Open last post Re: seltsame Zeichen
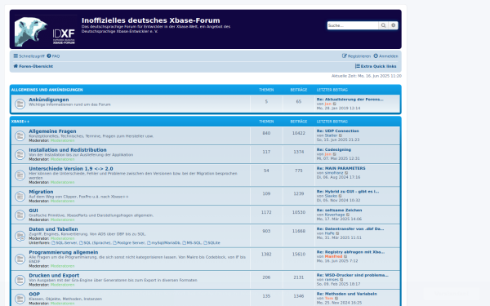Image resolution: width=490 pixels, height=306 pixels. 340,211
